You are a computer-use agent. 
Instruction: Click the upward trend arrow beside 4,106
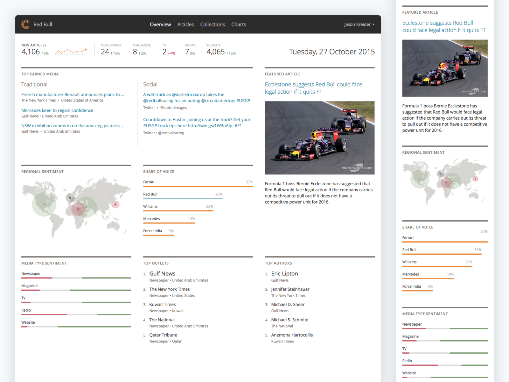click(42, 53)
